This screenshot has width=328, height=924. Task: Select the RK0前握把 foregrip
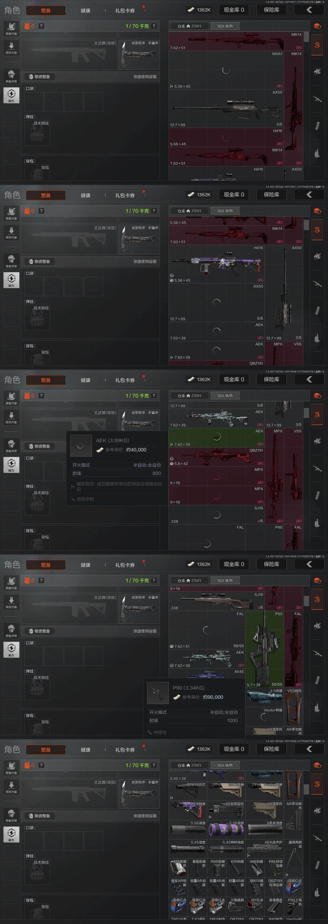point(217,868)
